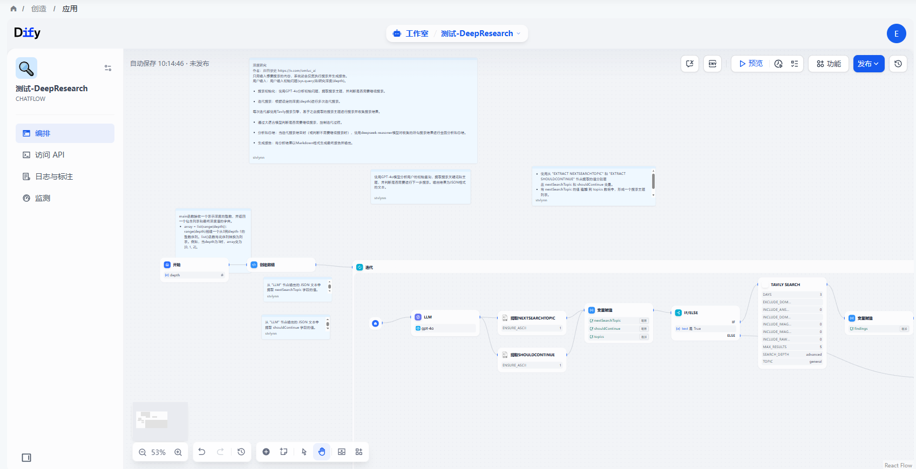Screen dimensions: 916x469
Task: Open change history in bottom toolbar
Action: pyautogui.click(x=241, y=452)
